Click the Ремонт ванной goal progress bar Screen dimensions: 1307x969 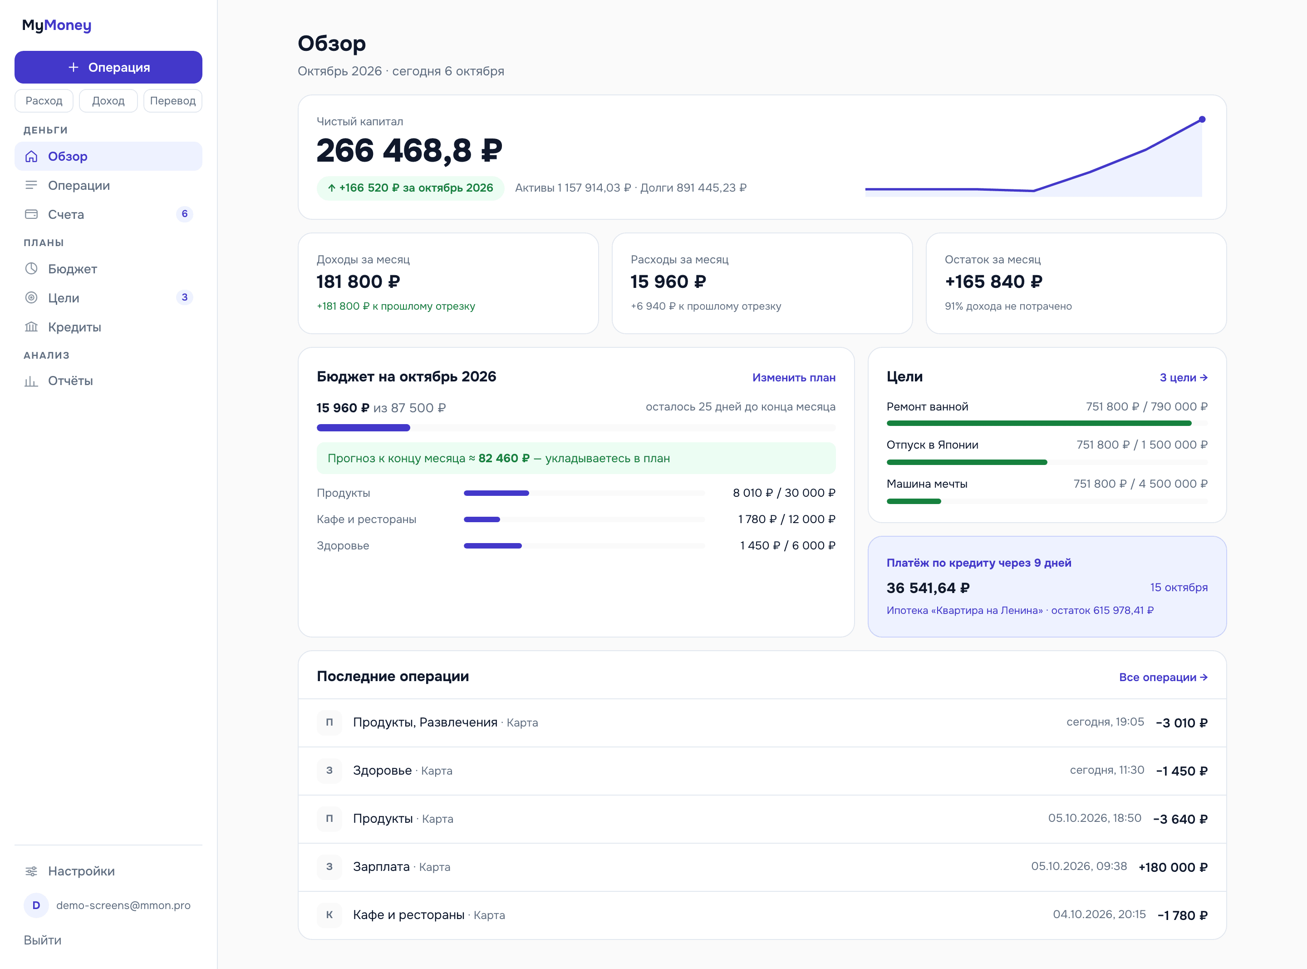[1047, 423]
